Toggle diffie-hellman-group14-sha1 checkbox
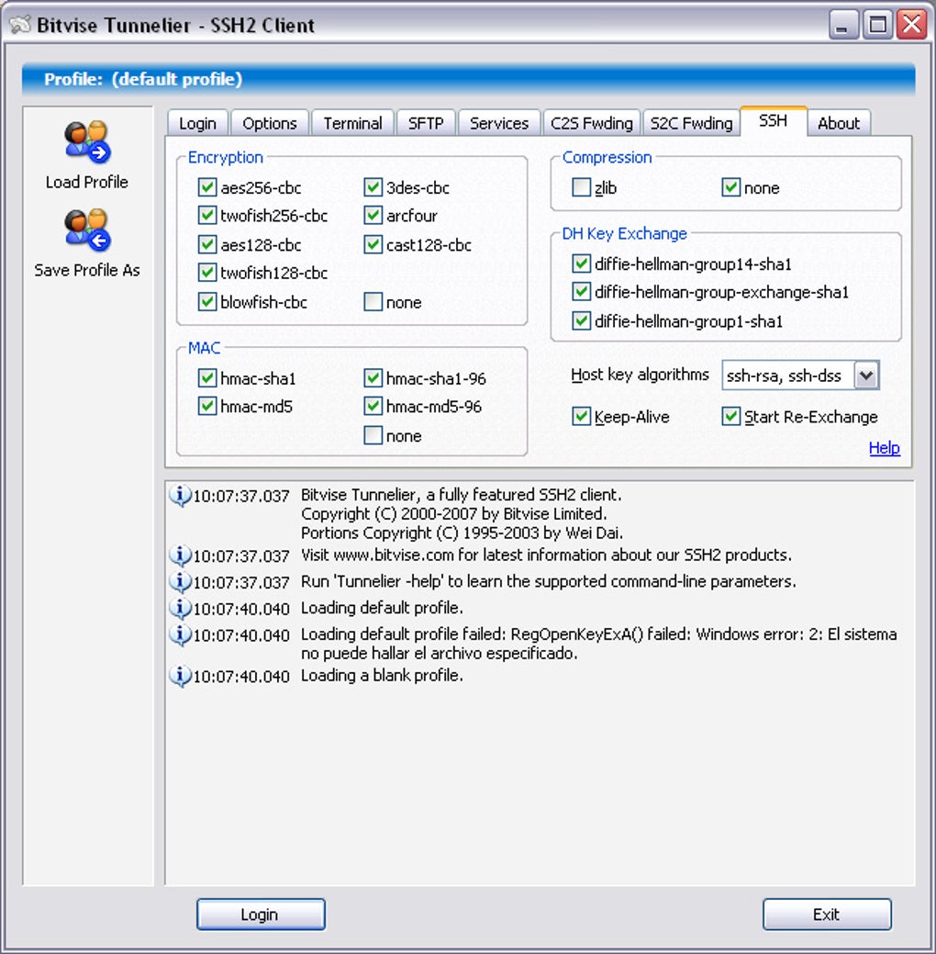The width and height of the screenshot is (936, 954). click(581, 264)
